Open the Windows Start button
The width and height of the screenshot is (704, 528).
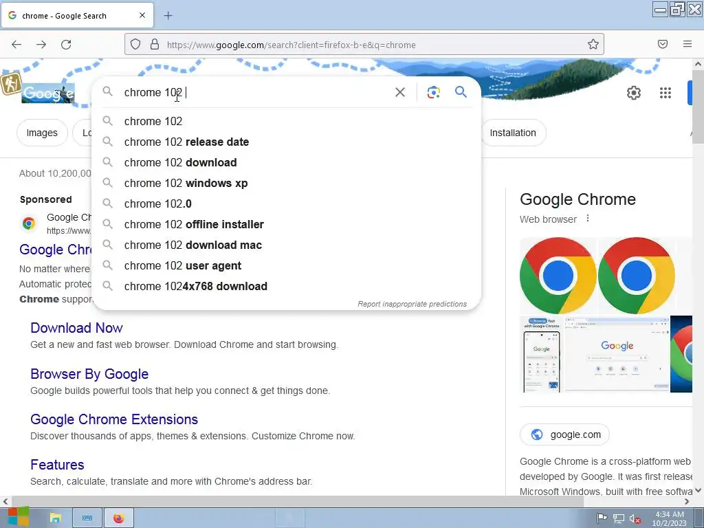tap(19, 518)
